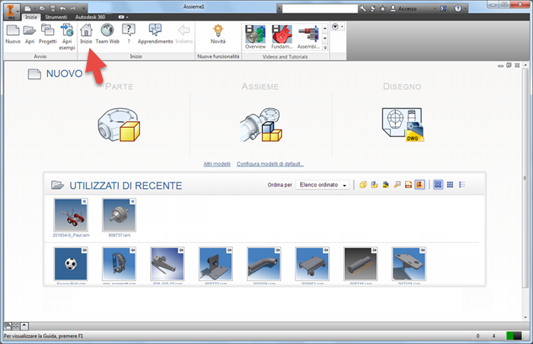The image size is (533, 344).
Task: Open the Team Web globe icon
Action: coord(107,34)
